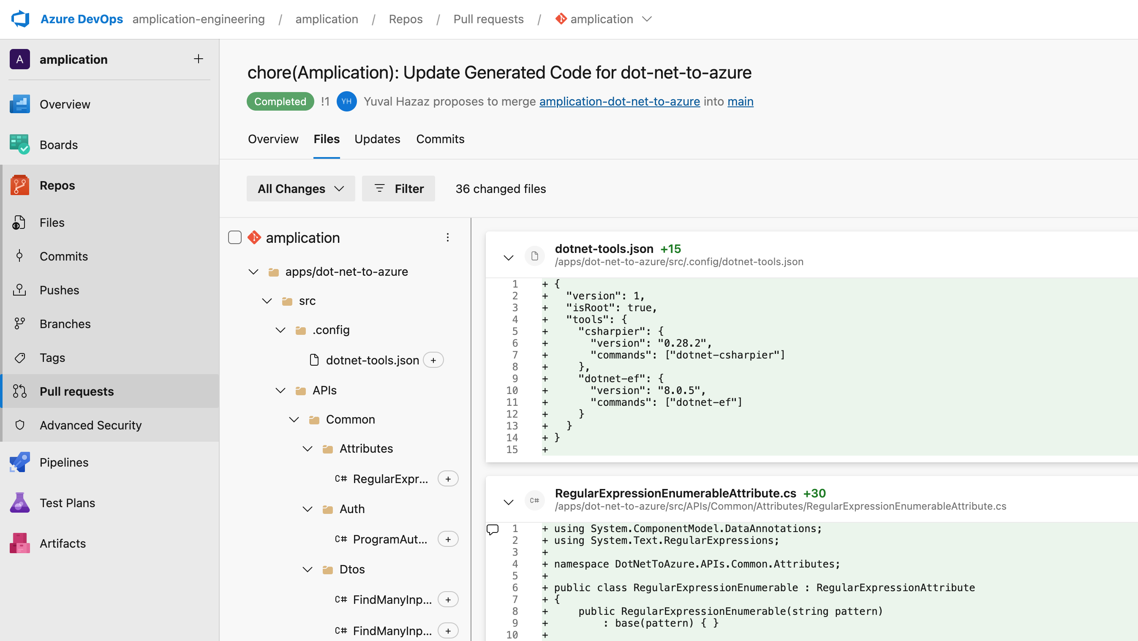1138x641 pixels.
Task: Open Pipelines from the sidebar
Action: click(x=64, y=462)
